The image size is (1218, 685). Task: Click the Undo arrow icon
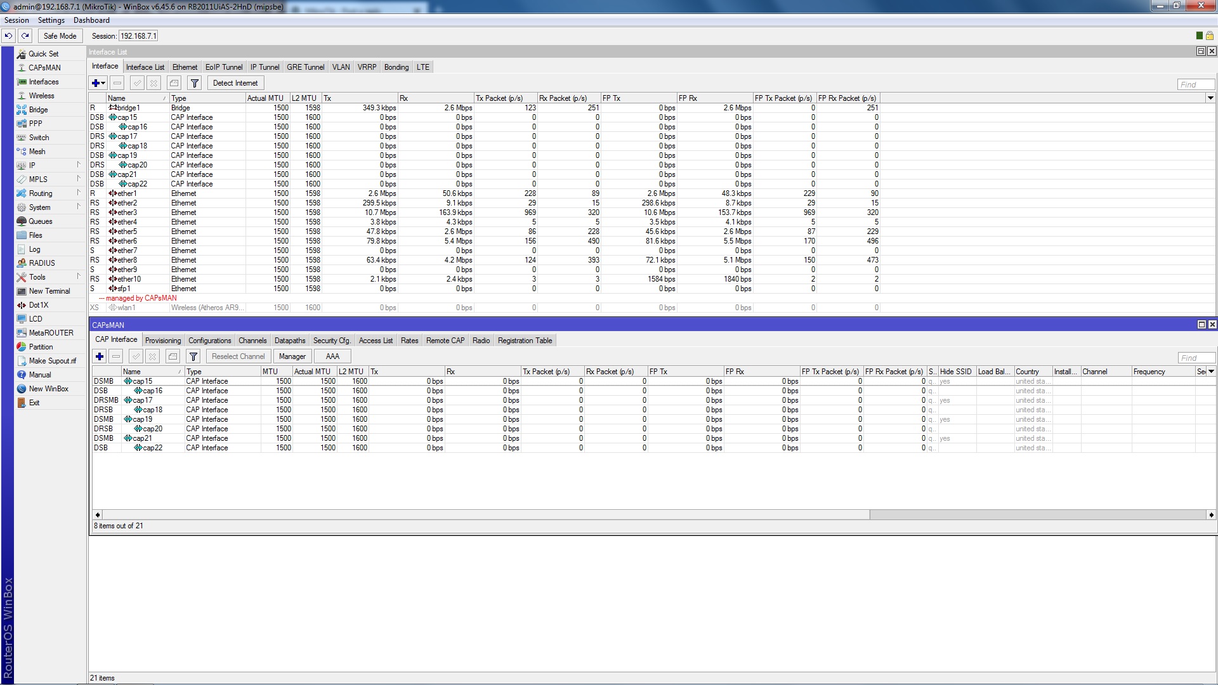tap(8, 36)
